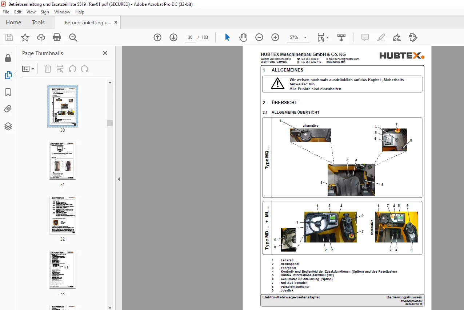Open the File menu
The image size is (464, 310).
click(x=6, y=12)
